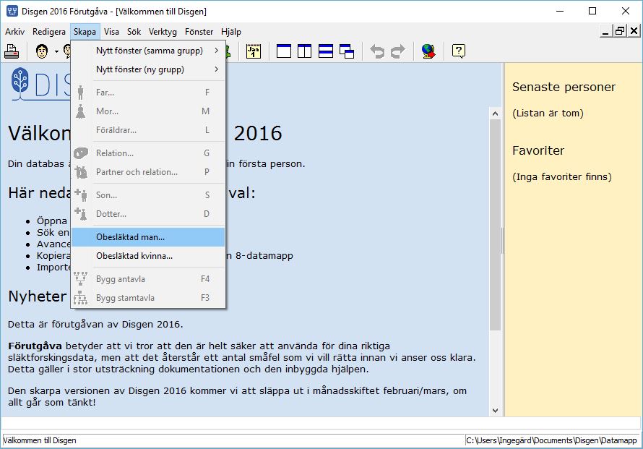Close the inner Välkommen document window

(x=634, y=31)
